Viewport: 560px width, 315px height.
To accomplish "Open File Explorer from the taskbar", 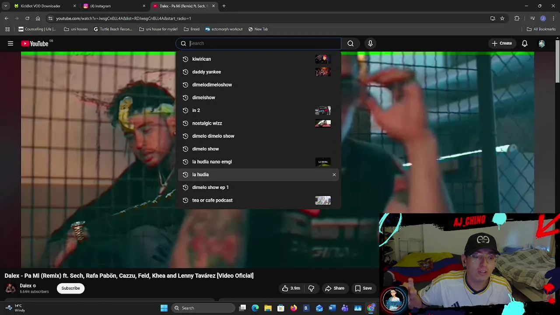I will tap(268, 308).
